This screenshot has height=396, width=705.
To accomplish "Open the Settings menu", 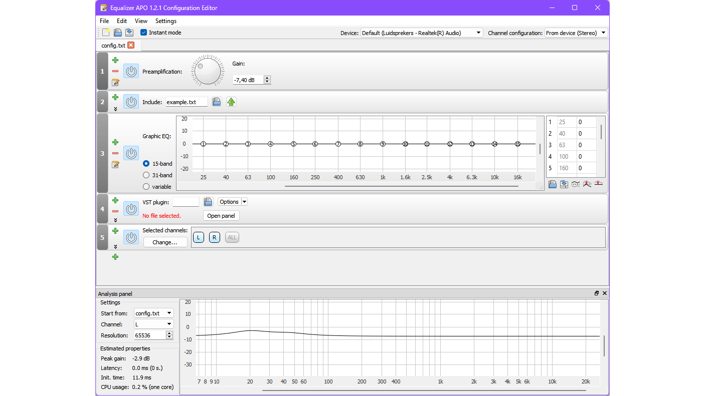I will [x=165, y=21].
